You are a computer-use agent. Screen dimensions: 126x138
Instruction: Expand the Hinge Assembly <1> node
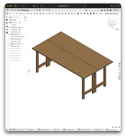tap(10, 27)
